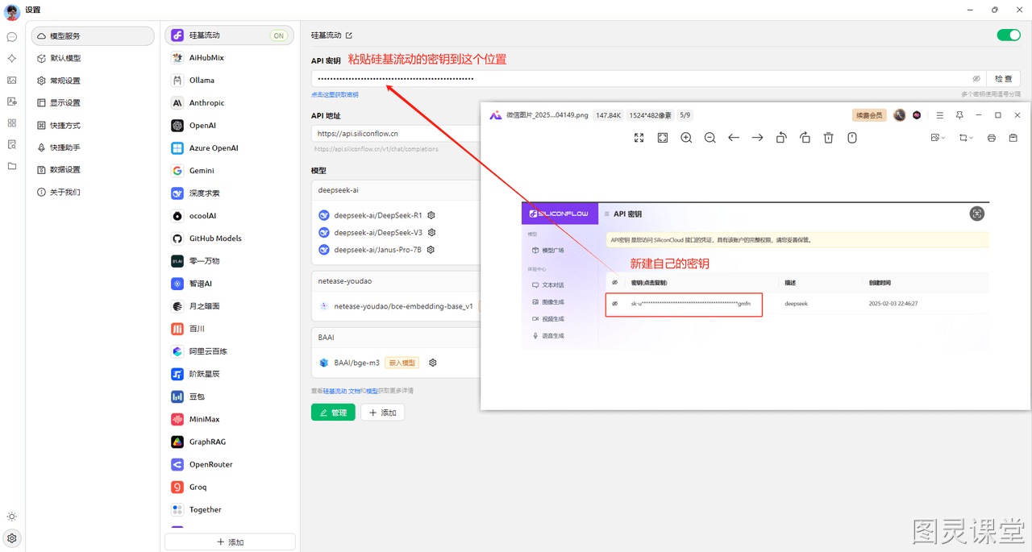Open settings gear for deepseek-ai/DeepSeek-R1
1032x552 pixels.
tap(431, 215)
